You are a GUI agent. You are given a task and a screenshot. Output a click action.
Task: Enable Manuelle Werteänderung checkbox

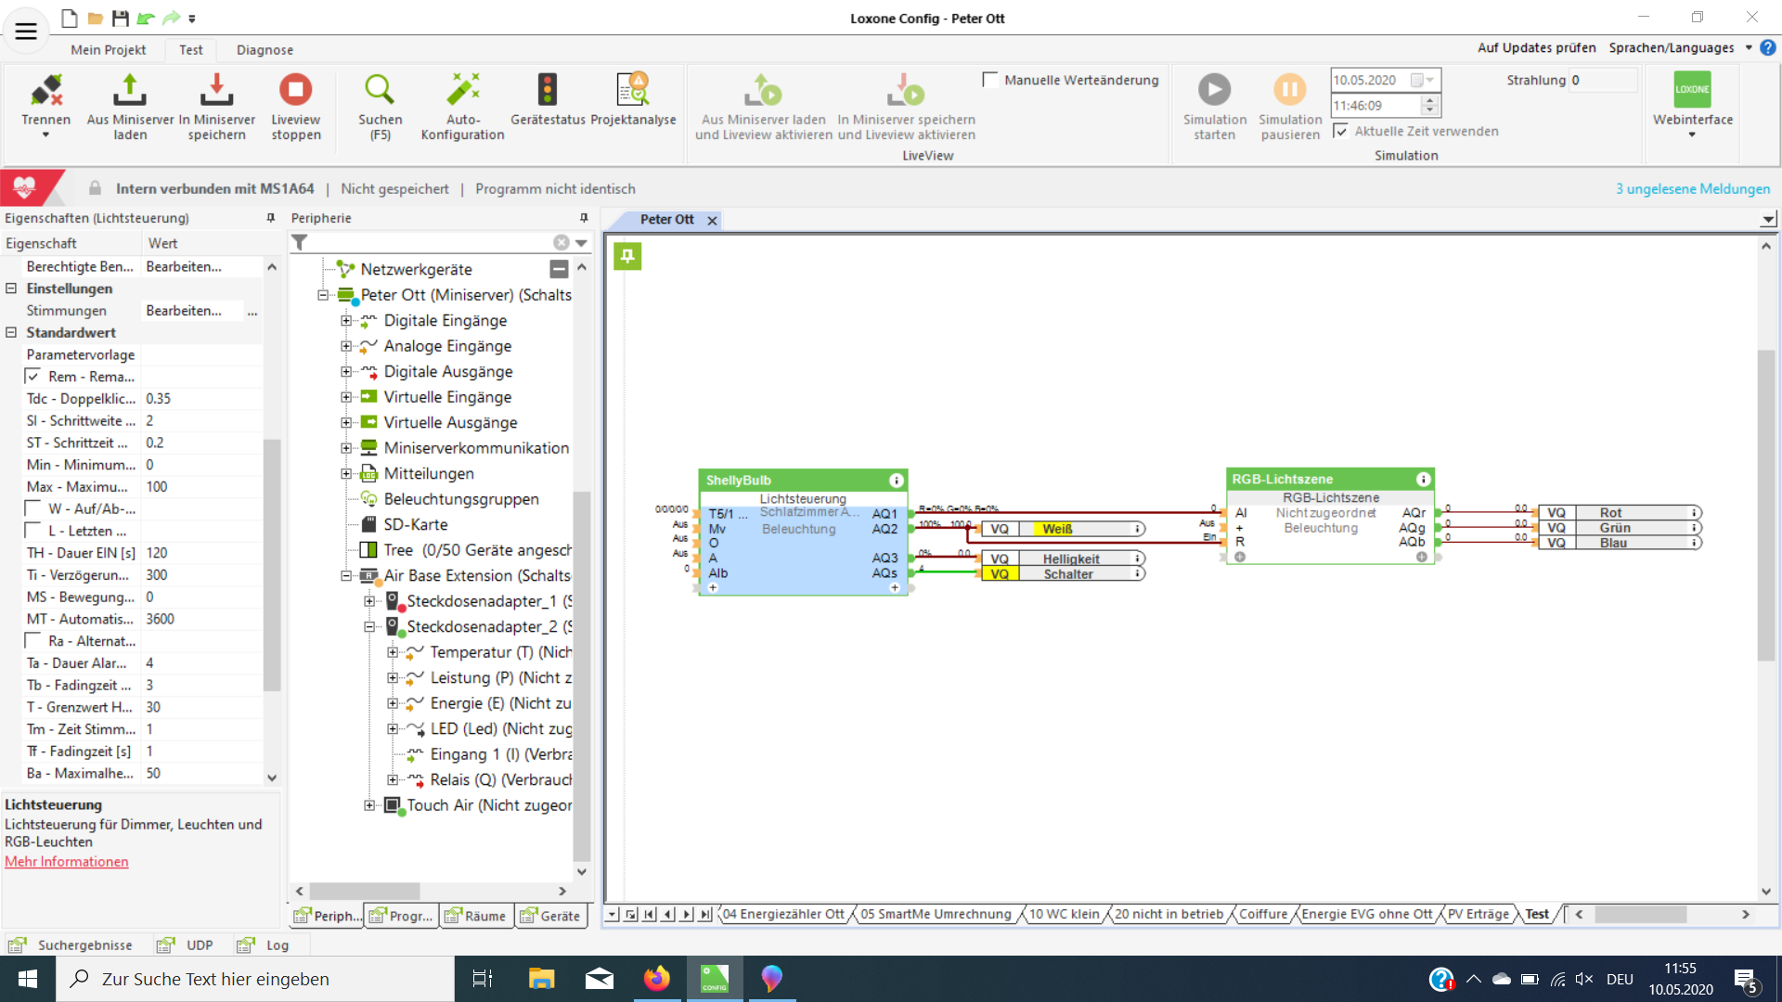(x=990, y=80)
